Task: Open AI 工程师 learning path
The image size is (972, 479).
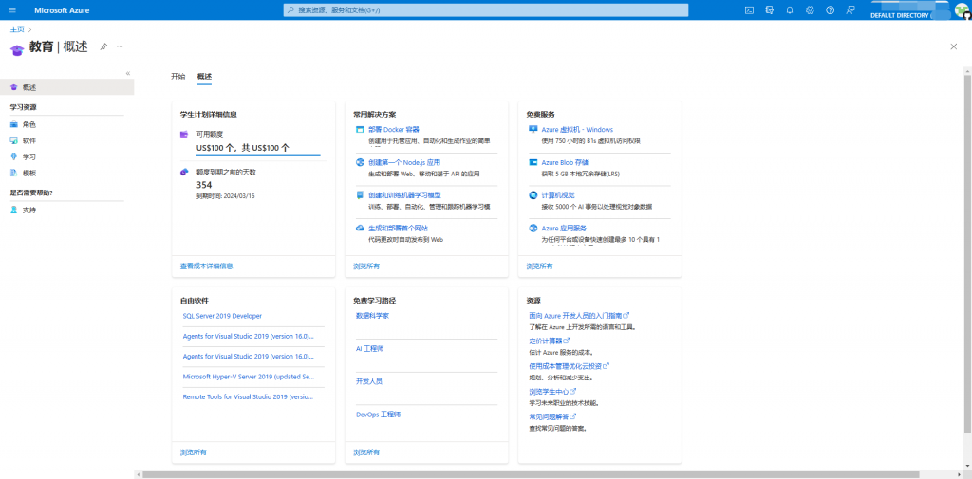Action: pyautogui.click(x=369, y=349)
